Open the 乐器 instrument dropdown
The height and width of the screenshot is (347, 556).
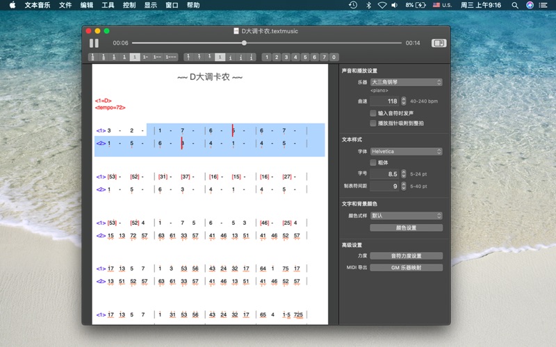(406, 82)
